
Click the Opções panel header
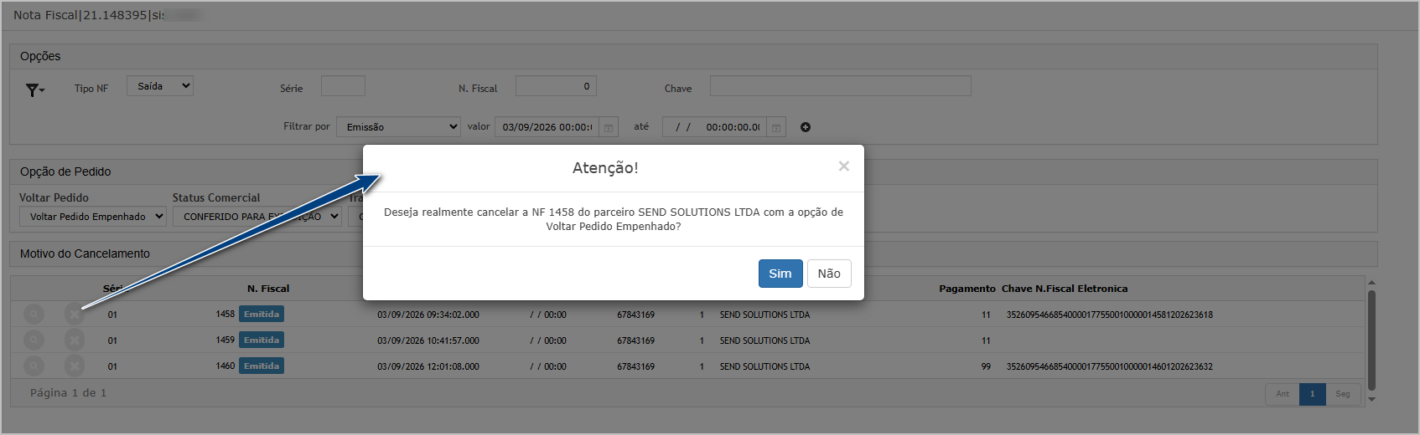click(693, 56)
